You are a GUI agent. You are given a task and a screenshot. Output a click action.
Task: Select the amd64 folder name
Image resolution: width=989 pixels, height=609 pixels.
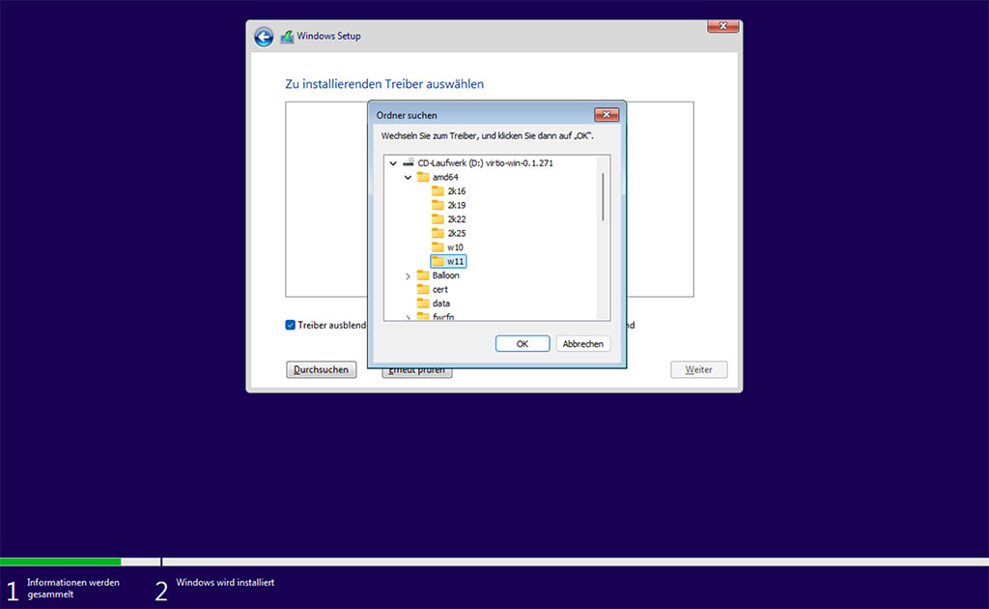pos(445,177)
